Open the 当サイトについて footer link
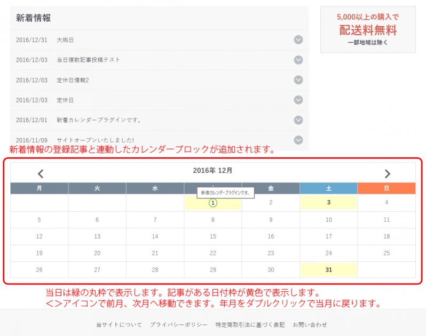Viewport: 426px width, 336px height. click(119, 325)
